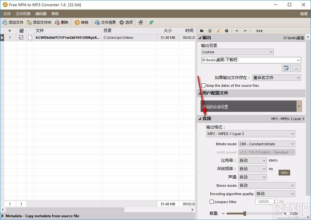311x220 pixels.
Task: Open the 帮助 menu
Action: click(x=55, y=14)
